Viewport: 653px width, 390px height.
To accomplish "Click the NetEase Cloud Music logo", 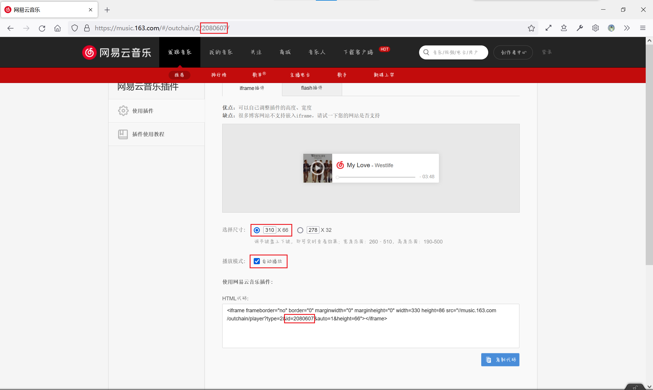I will (117, 52).
